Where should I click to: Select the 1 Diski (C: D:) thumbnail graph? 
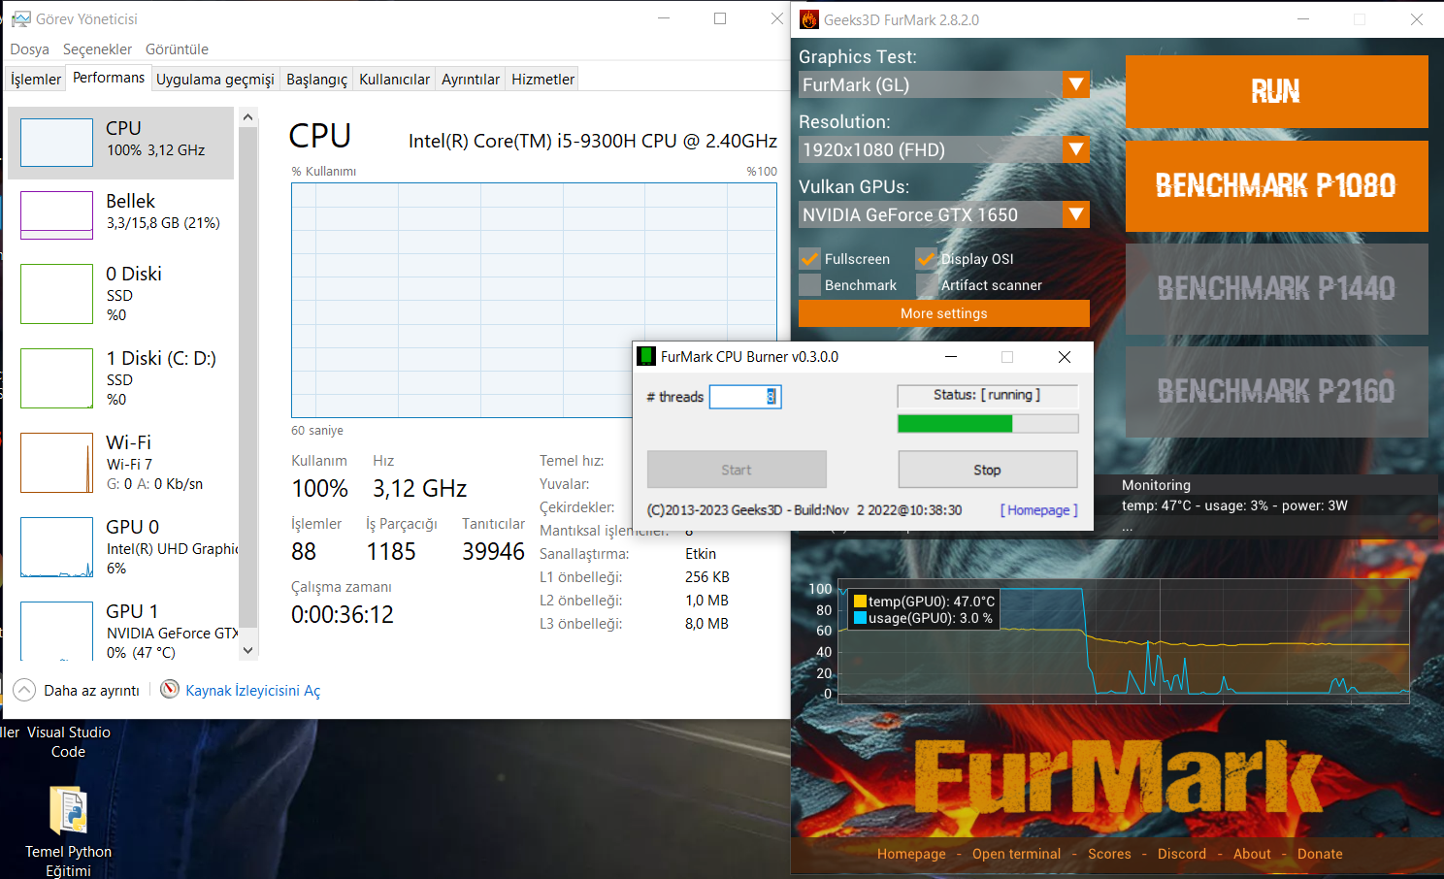pyautogui.click(x=56, y=378)
